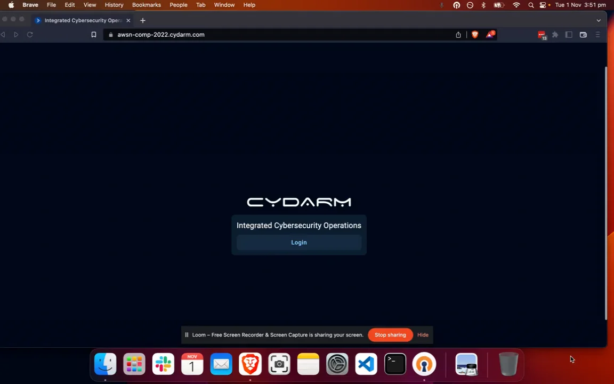Close the Integrated Cybersecurity Operations tab
The width and height of the screenshot is (614, 384).
[128, 20]
